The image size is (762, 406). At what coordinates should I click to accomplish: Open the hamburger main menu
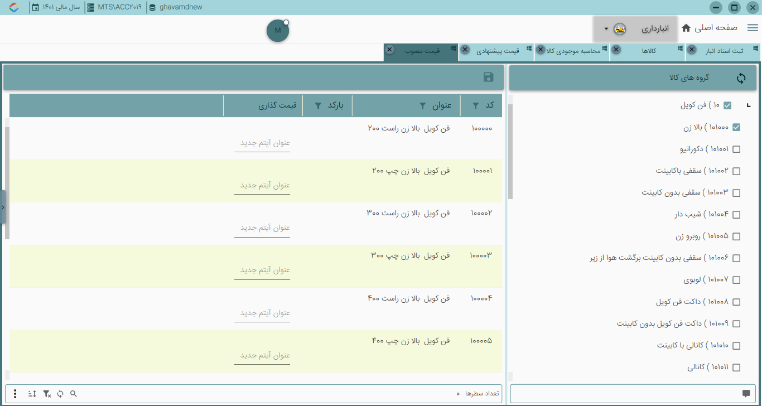[753, 28]
